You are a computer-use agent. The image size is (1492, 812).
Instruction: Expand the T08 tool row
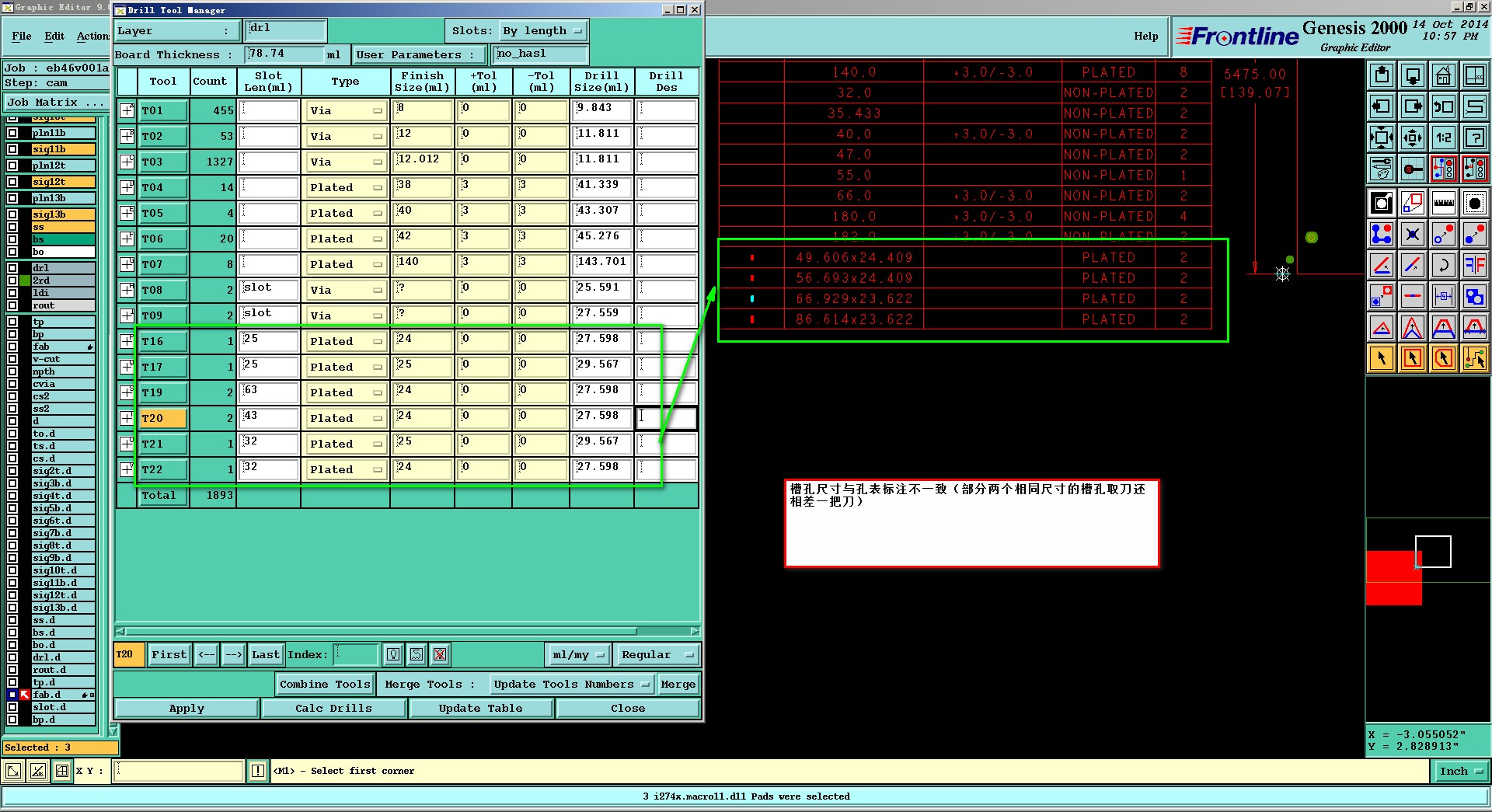pyautogui.click(x=127, y=290)
